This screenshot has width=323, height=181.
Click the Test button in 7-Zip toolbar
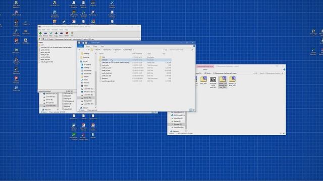(50, 34)
